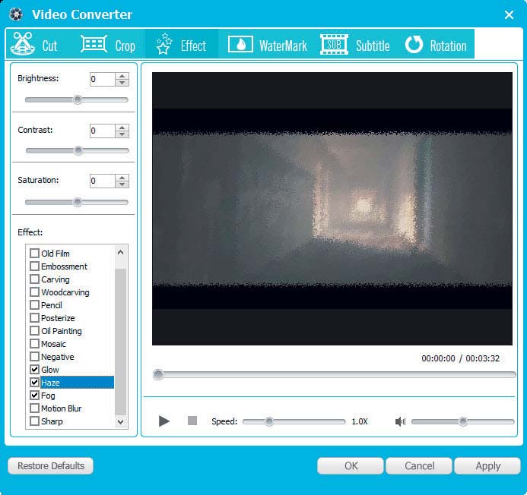Enable the Mosaic effect
Screen dimensions: 527x495
coord(35,344)
